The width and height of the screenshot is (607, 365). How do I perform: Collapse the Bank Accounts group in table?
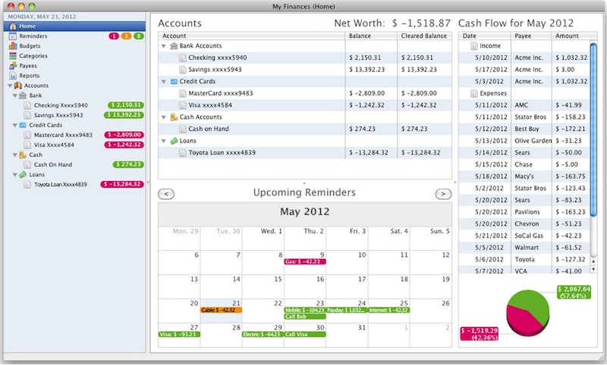(x=164, y=46)
